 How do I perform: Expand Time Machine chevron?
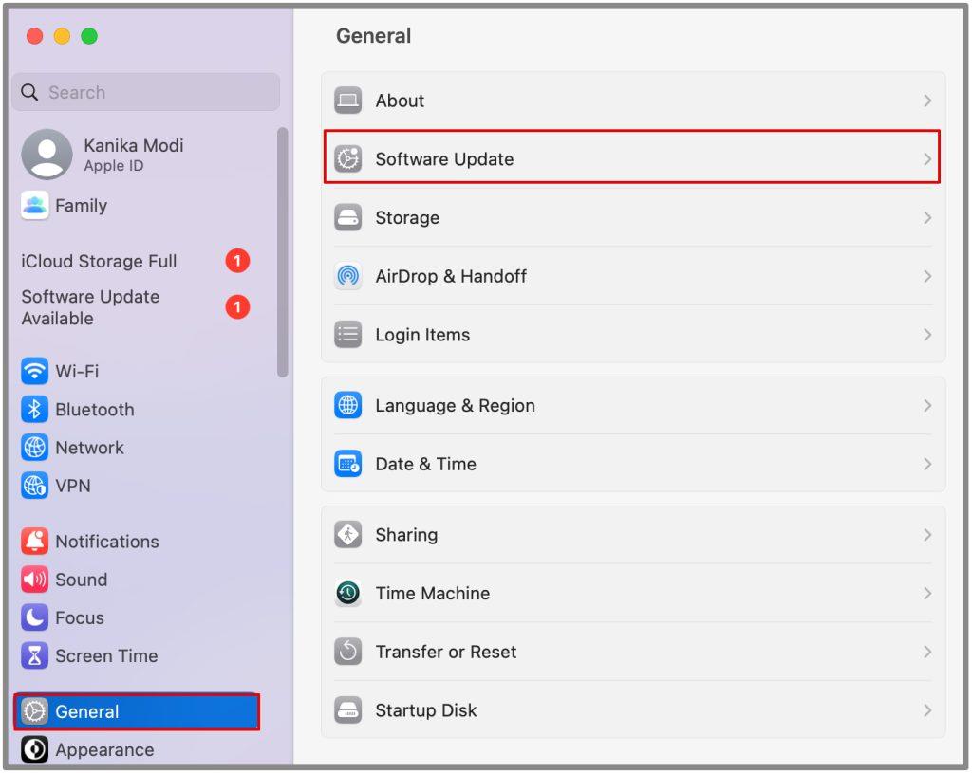click(x=927, y=594)
